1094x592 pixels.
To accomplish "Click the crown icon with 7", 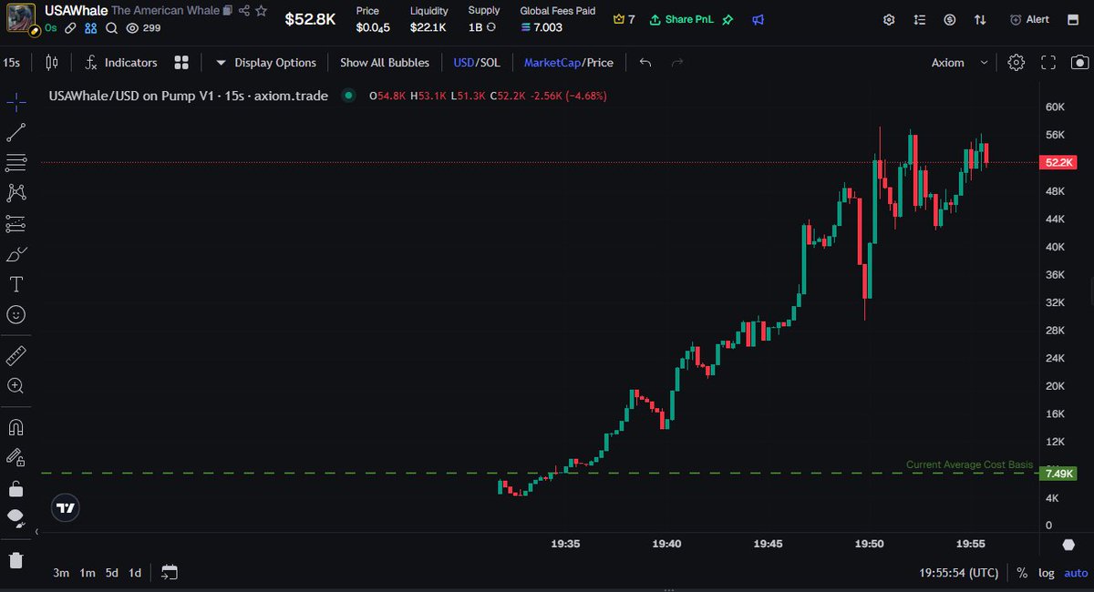I will tap(624, 19).
